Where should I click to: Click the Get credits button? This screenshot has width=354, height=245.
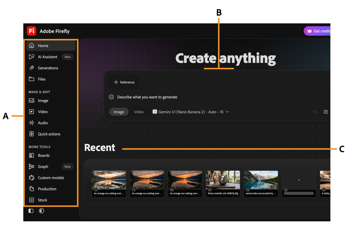click(317, 31)
